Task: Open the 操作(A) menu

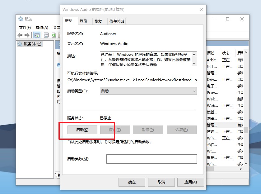Action: point(42,28)
